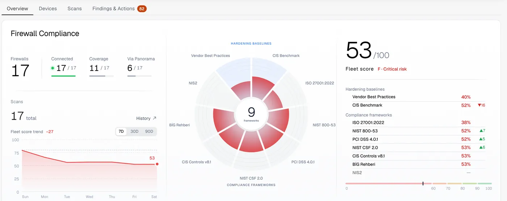Click the green up 6 indicator
Screen dimensions: 507x201
point(482,147)
